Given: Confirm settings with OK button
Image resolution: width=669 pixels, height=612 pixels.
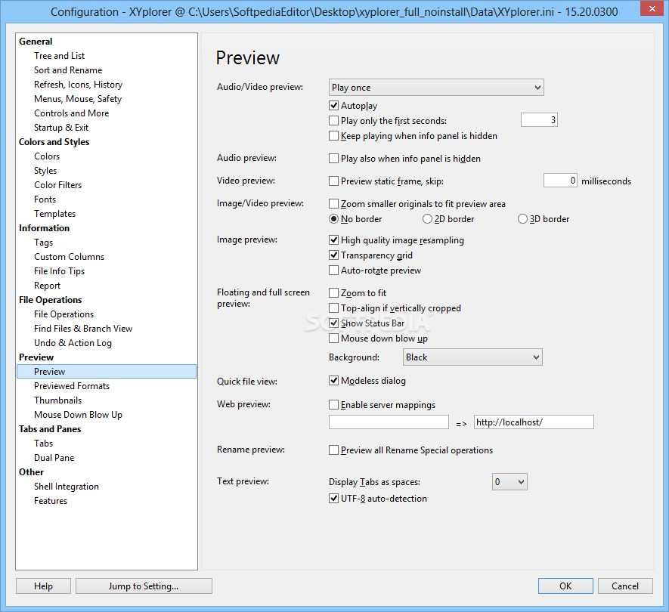Looking at the screenshot, I should 565,586.
